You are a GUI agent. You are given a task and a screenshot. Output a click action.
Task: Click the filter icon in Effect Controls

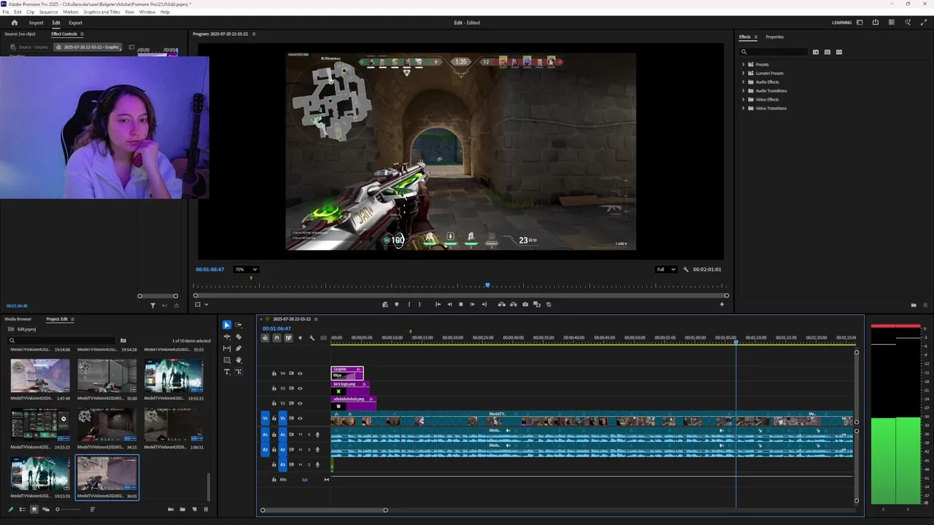[153, 306]
